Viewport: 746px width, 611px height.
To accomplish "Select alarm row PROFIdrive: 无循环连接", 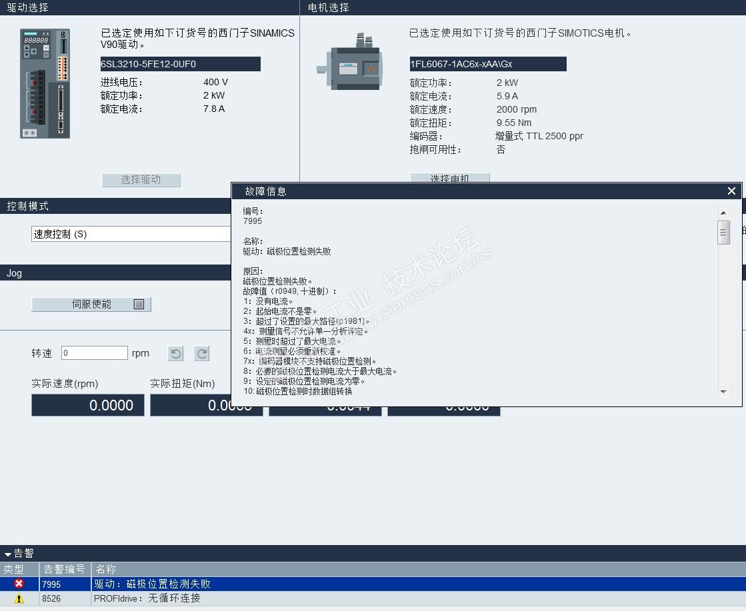I will pos(373,598).
